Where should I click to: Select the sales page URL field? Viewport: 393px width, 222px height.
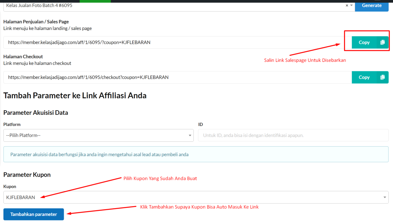point(177,42)
